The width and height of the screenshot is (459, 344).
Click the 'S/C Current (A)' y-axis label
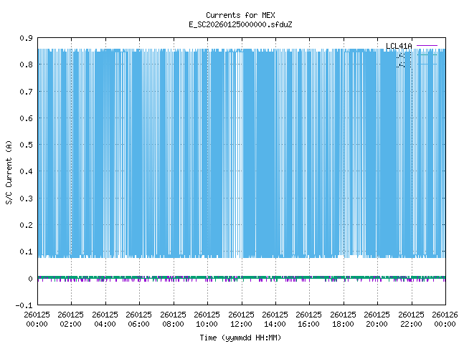click(x=9, y=172)
